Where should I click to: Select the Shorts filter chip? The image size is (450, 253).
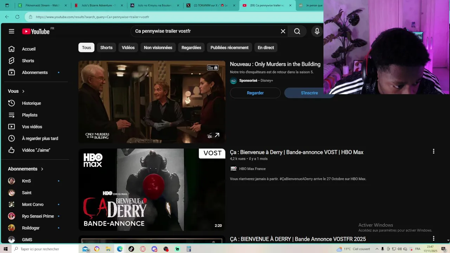(x=106, y=47)
